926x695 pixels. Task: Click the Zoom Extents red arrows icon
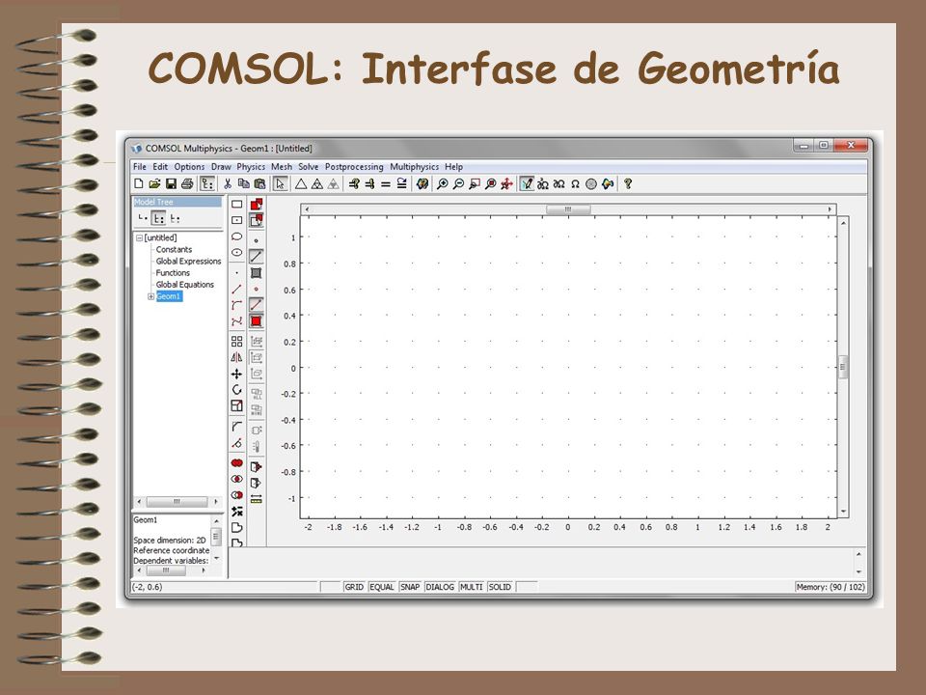click(x=506, y=183)
